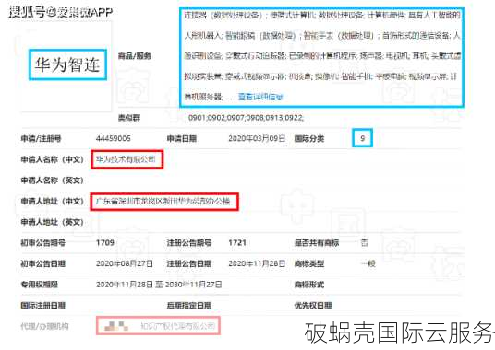The height and width of the screenshot is (350, 495).
Task: Click the 申请日期 label
Action: point(182,138)
